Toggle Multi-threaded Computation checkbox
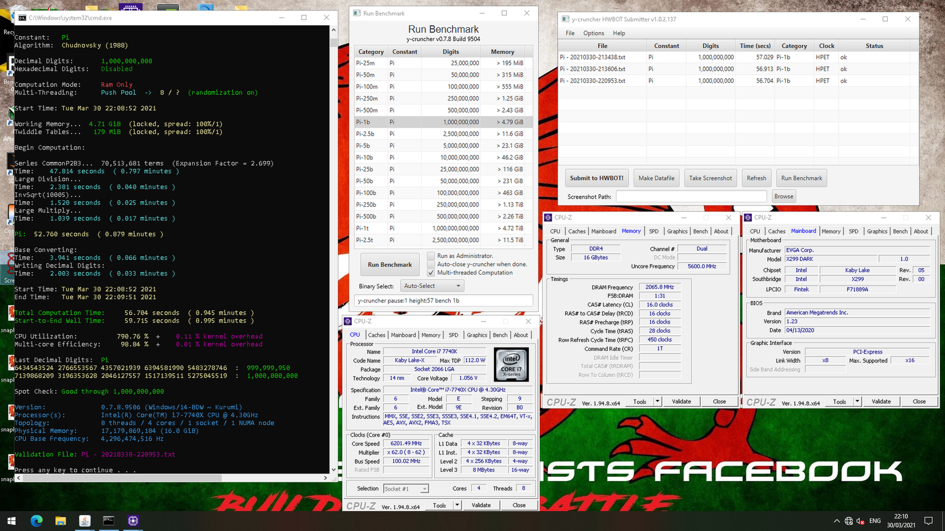This screenshot has height=531, width=945. 431,273
